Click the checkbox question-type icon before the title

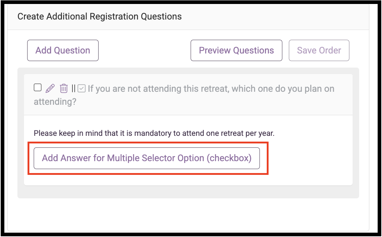click(x=82, y=89)
